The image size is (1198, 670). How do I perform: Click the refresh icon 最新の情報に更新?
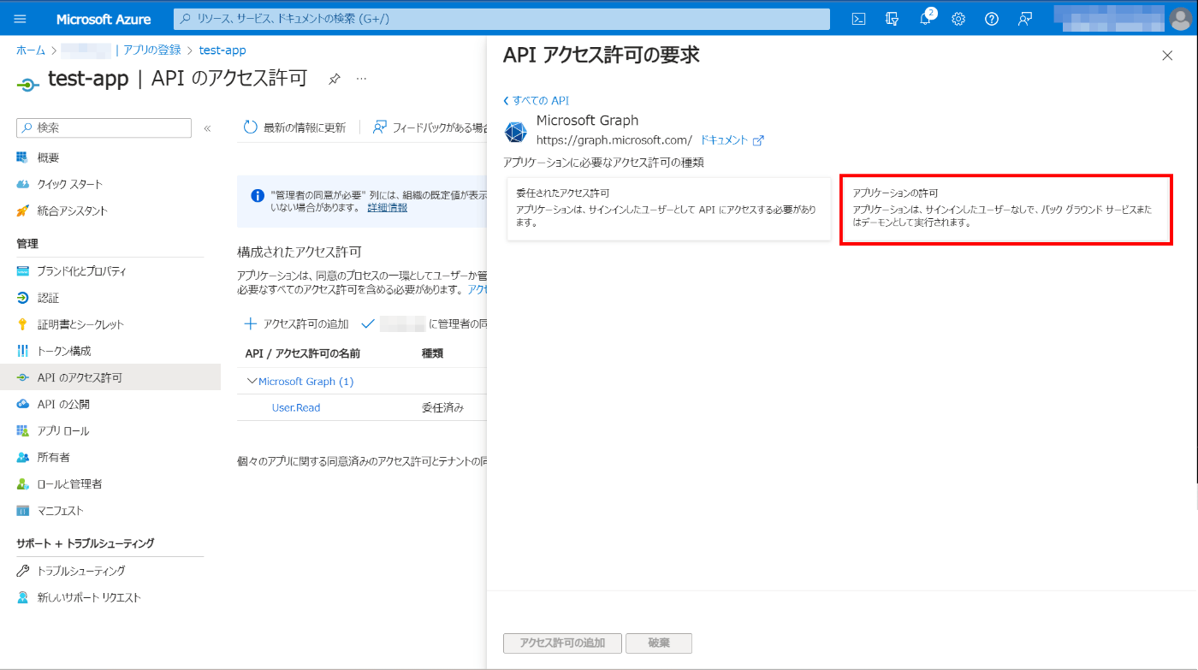(251, 127)
